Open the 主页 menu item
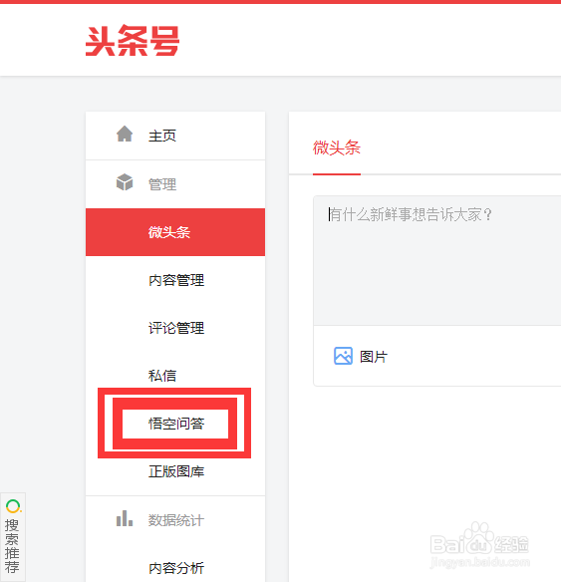Image resolution: width=561 pixels, height=582 pixels. coord(175,136)
